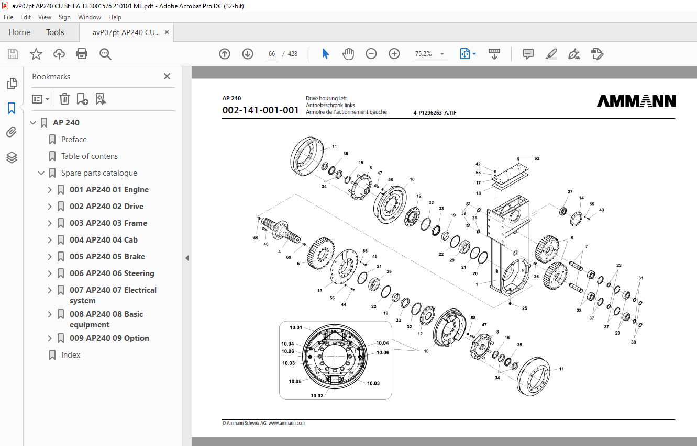Delete selected bookmark with trash icon

(64, 99)
